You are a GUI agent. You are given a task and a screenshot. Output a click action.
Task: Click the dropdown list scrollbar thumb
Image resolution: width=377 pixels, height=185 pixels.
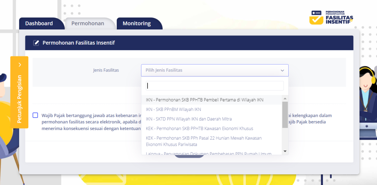pyautogui.click(x=285, y=114)
